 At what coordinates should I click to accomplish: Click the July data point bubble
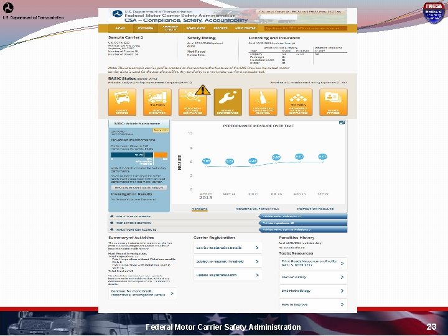point(276,157)
